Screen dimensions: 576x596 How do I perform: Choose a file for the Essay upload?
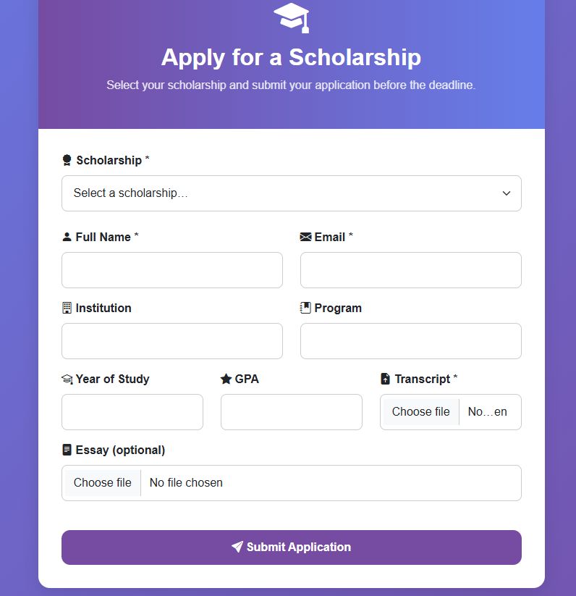pyautogui.click(x=103, y=483)
